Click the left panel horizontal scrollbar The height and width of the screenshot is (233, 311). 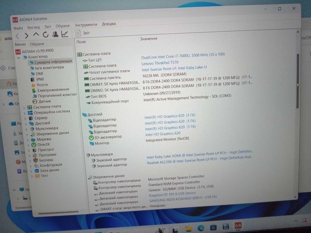58,213
